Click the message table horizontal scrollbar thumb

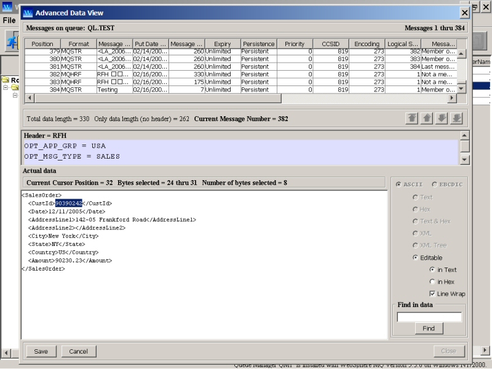coord(157,98)
